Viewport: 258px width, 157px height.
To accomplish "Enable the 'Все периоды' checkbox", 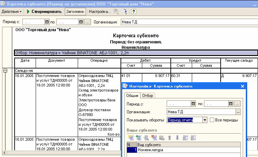I will (x=212, y=120).
